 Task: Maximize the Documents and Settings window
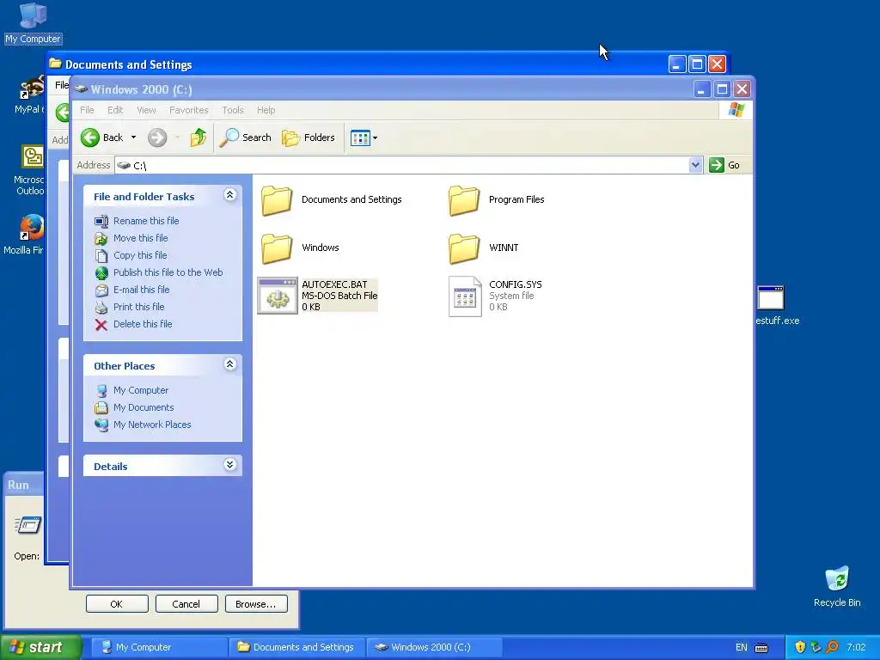tap(697, 64)
